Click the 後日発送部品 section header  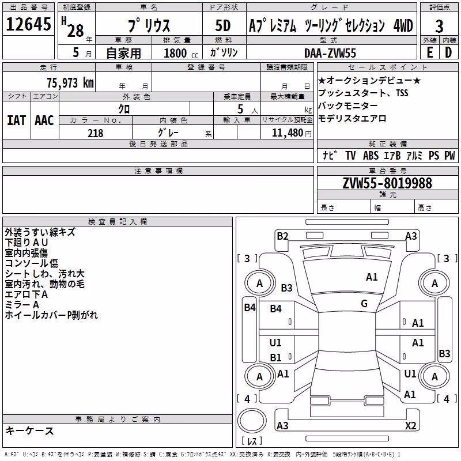[158, 143]
